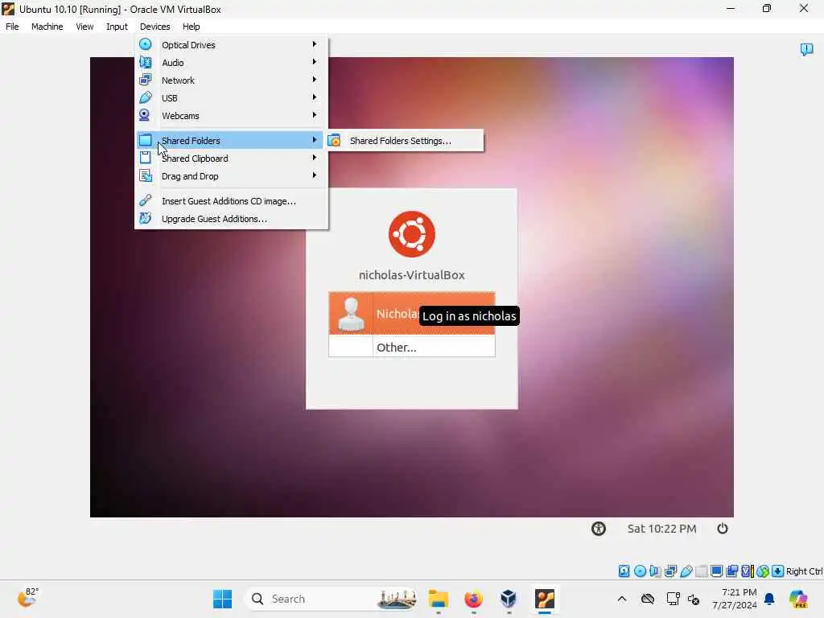The height and width of the screenshot is (618, 824).
Task: Open Shared Folders Settings
Action: (x=405, y=141)
